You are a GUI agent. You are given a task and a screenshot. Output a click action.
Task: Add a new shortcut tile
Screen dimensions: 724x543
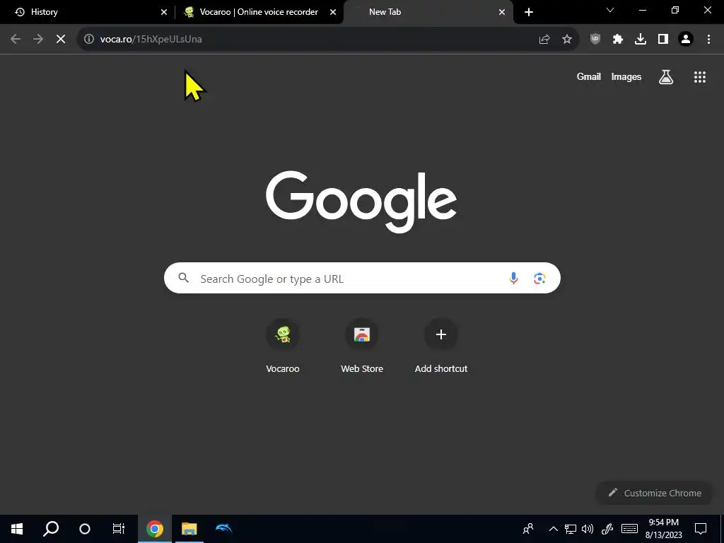441,345
